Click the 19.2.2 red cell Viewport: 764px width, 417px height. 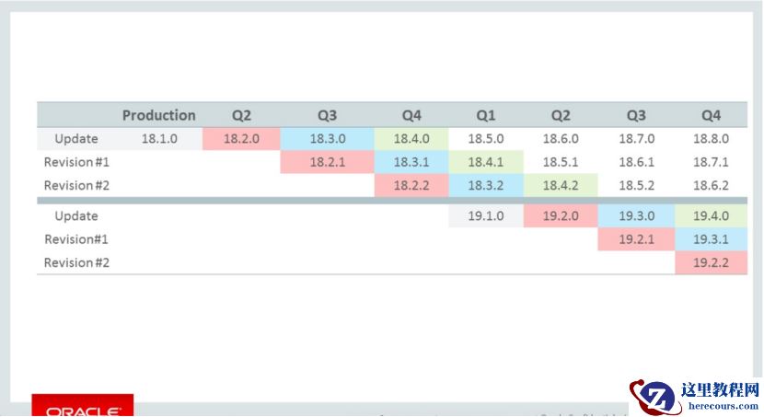click(x=711, y=262)
